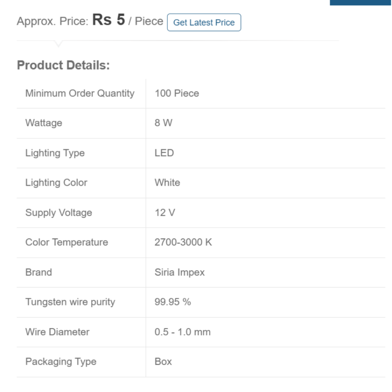Select the Packaging Type label
The width and height of the screenshot is (392, 392).
(60, 362)
